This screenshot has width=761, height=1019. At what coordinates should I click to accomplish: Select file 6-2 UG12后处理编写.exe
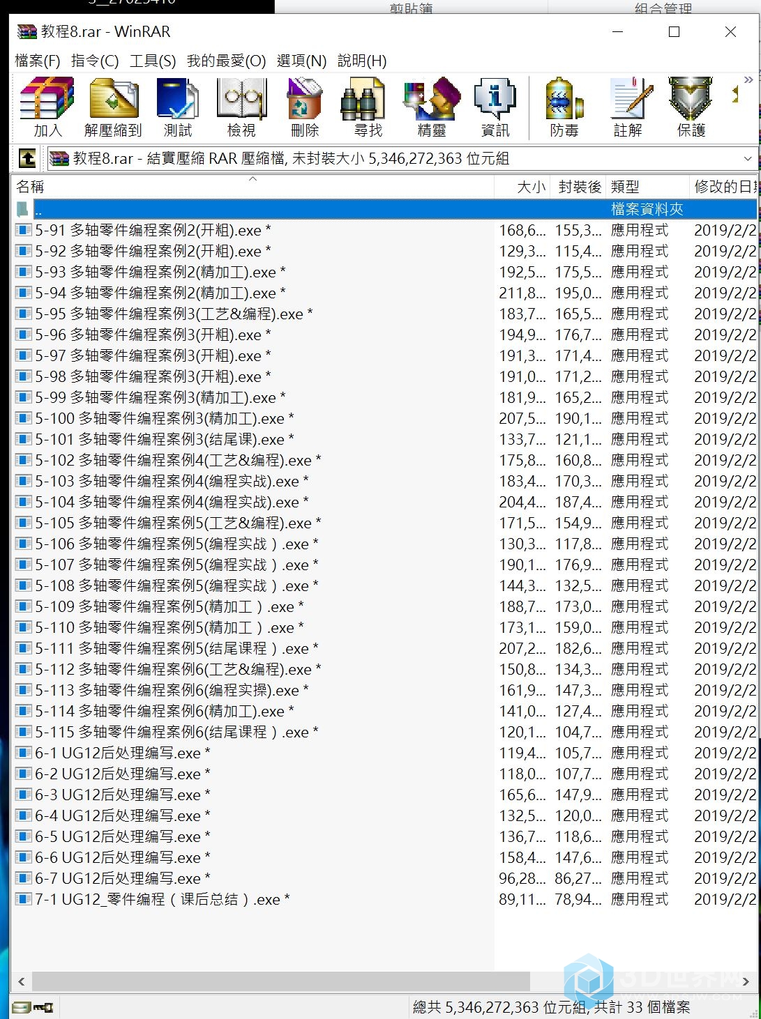click(385, 774)
